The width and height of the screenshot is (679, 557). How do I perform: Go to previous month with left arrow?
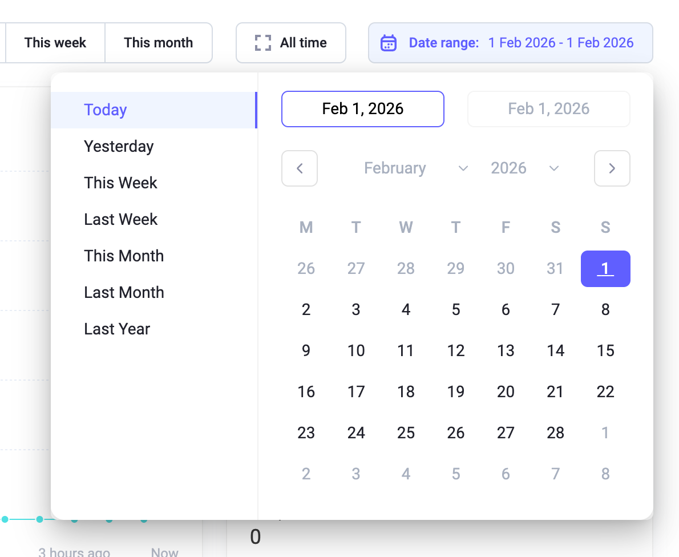(x=300, y=168)
